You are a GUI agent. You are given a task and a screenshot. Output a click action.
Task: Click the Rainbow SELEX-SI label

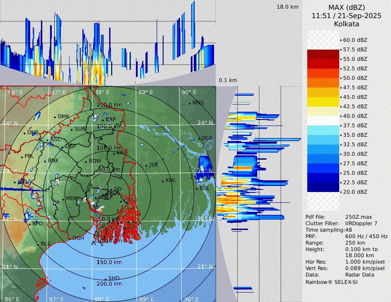click(331, 282)
